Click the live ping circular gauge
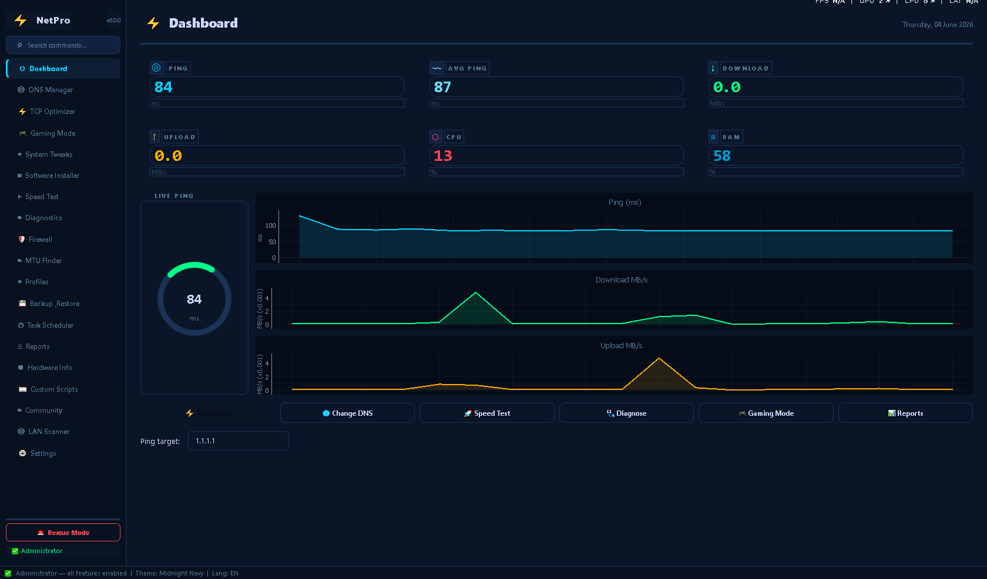Screen dimensions: 987x579 tap(194, 299)
